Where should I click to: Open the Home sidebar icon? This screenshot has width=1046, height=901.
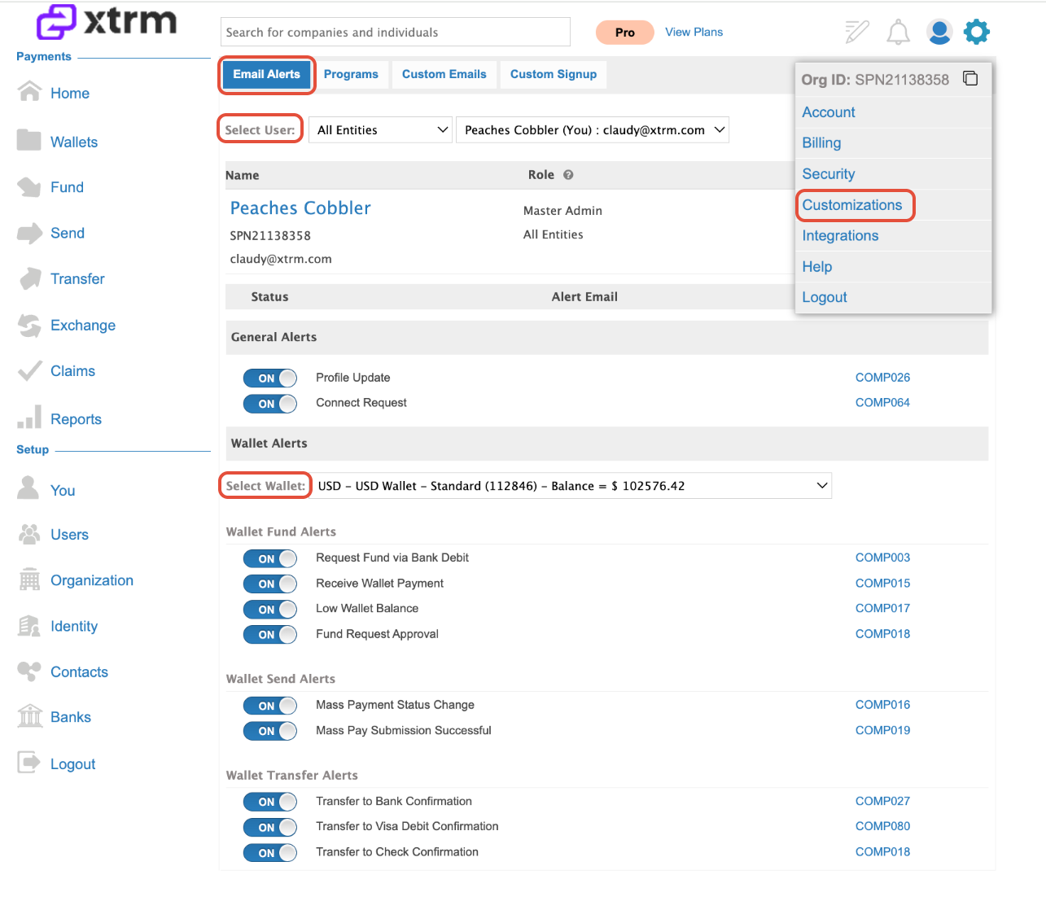[29, 91]
